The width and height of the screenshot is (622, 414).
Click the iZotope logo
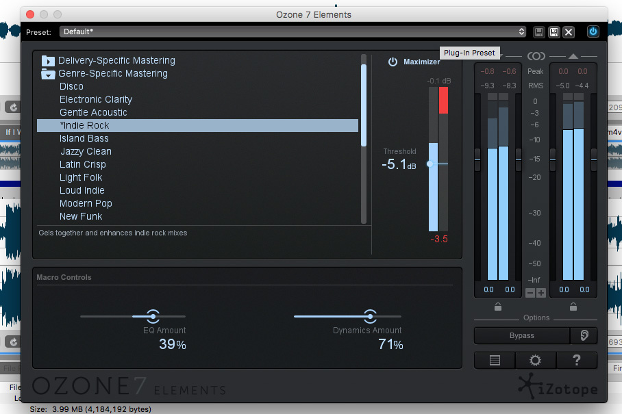558,387
